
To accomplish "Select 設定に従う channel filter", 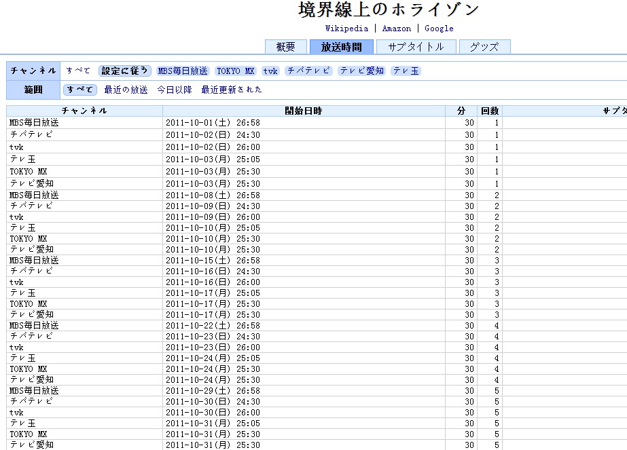I will [124, 71].
